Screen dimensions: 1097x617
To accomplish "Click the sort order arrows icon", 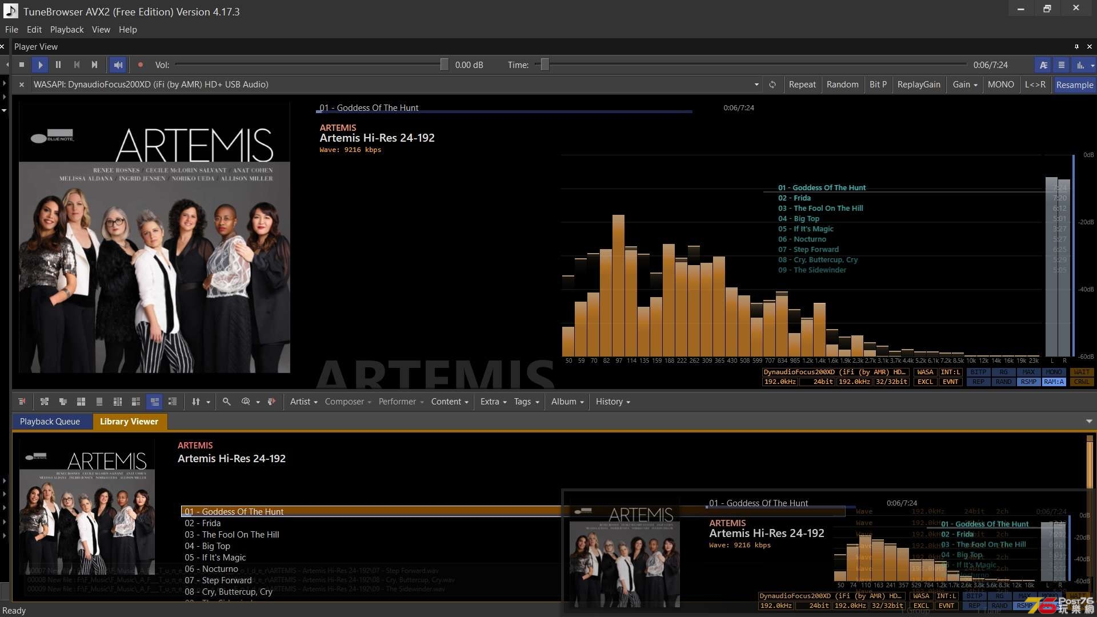I will (x=196, y=402).
